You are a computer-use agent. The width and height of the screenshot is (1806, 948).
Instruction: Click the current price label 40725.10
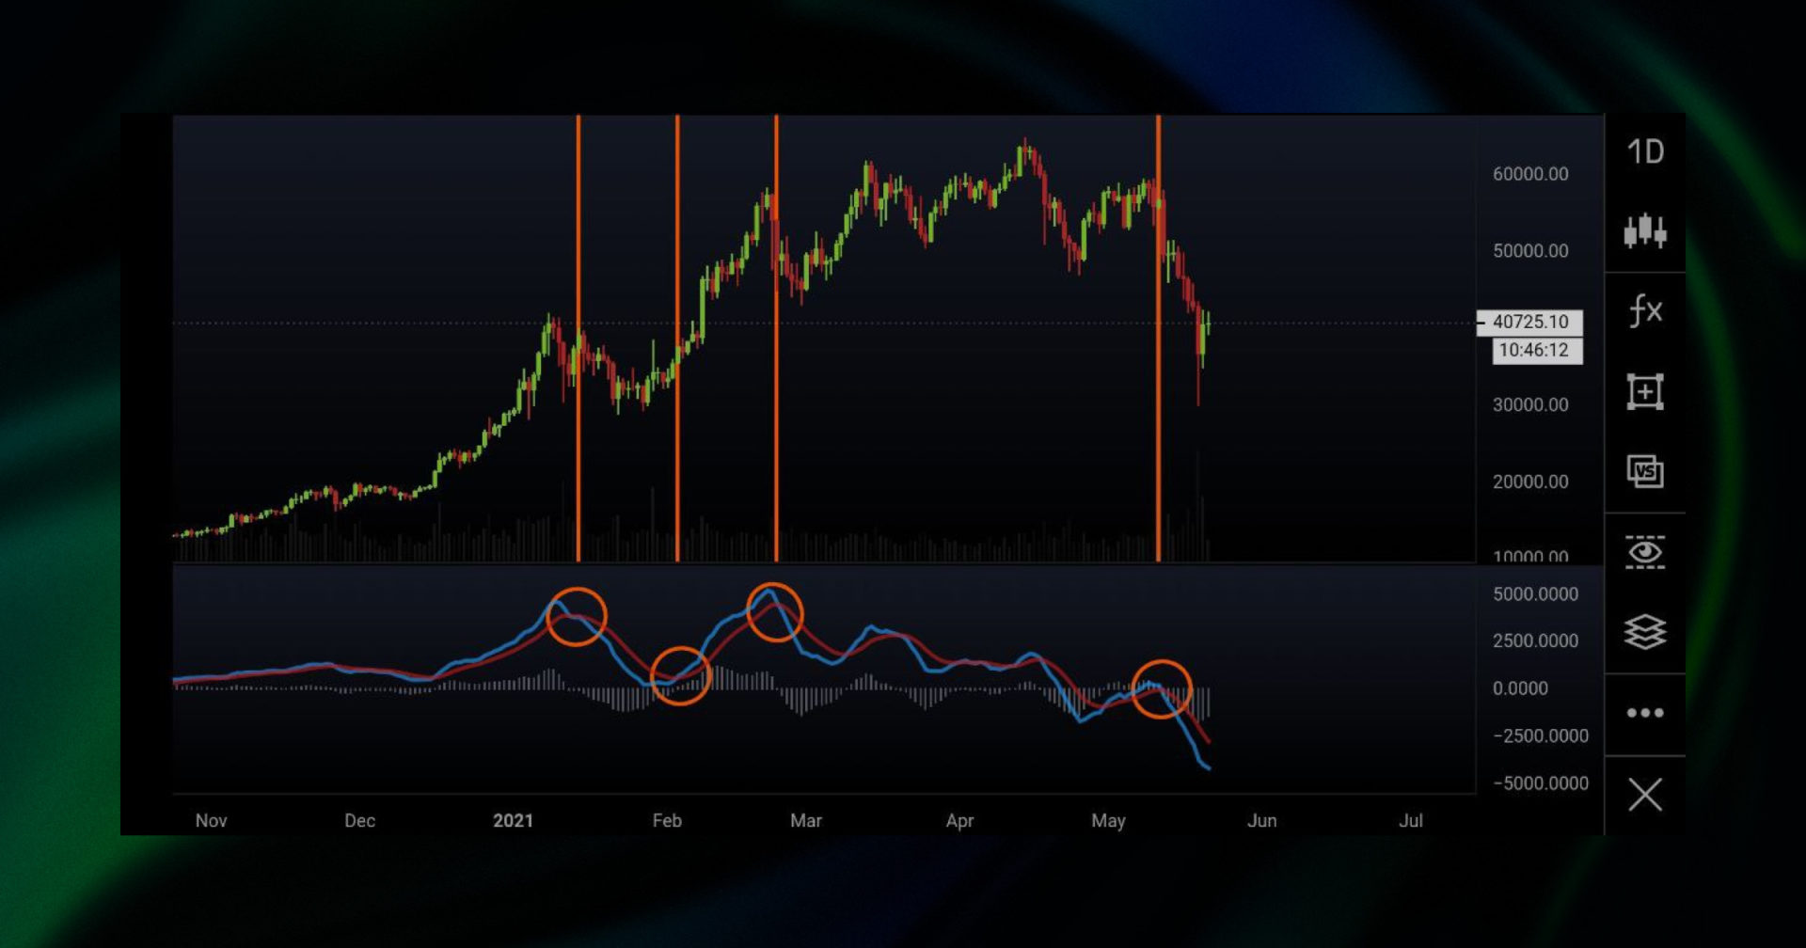[x=1531, y=321]
